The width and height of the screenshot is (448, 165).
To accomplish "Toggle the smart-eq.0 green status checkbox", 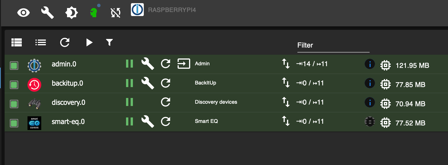I will [14, 123].
